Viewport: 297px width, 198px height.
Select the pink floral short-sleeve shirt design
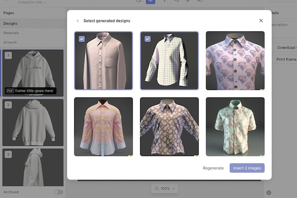coord(235,60)
